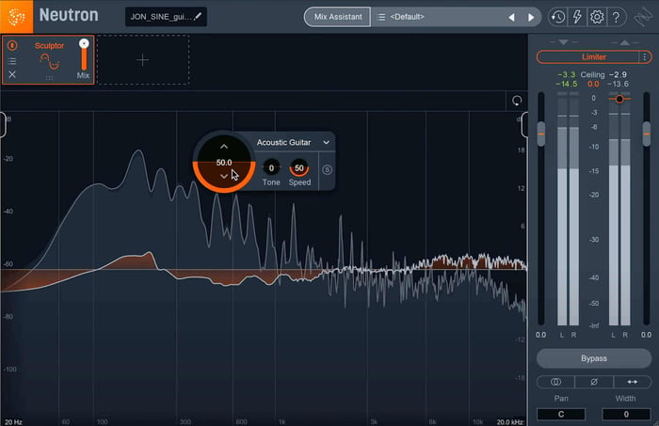Open the Mix Assistant
The width and height of the screenshot is (659, 426).
[x=337, y=17]
